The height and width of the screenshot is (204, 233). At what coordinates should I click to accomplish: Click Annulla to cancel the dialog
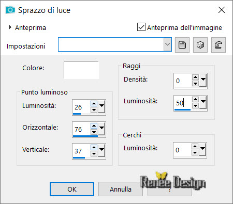tap(121, 189)
